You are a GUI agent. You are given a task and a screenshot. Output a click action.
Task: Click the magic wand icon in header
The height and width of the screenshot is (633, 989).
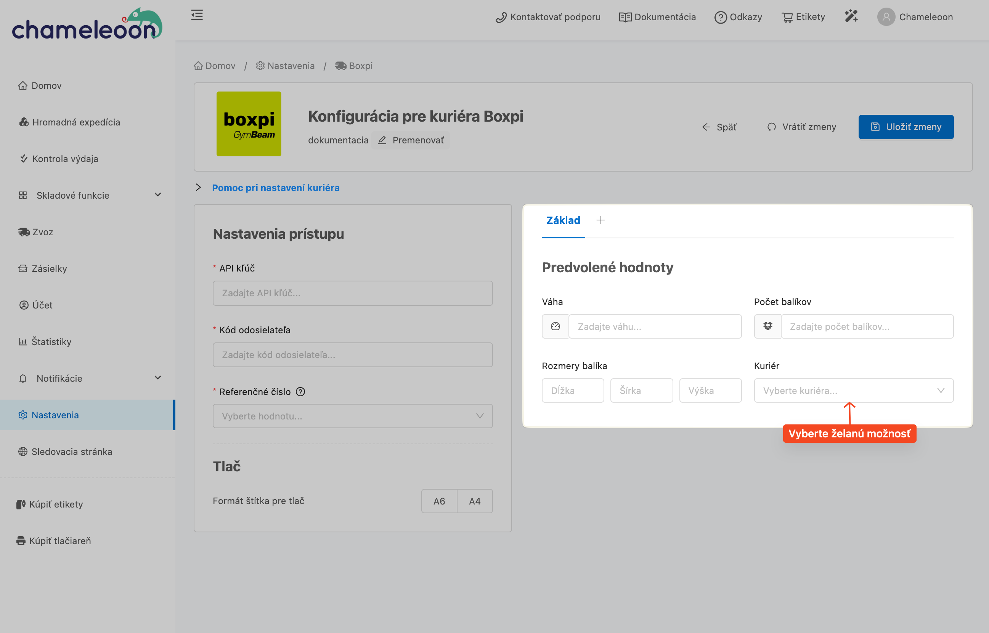pyautogui.click(x=851, y=16)
